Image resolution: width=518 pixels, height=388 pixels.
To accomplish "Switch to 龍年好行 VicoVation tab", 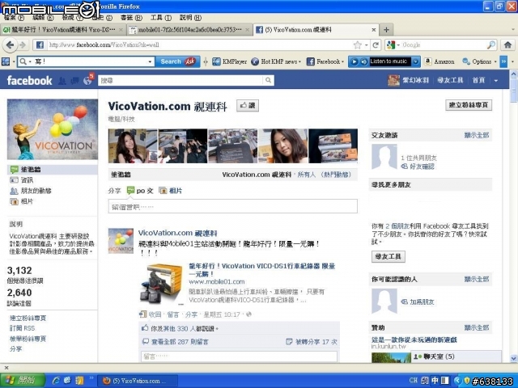I will pos(63,30).
